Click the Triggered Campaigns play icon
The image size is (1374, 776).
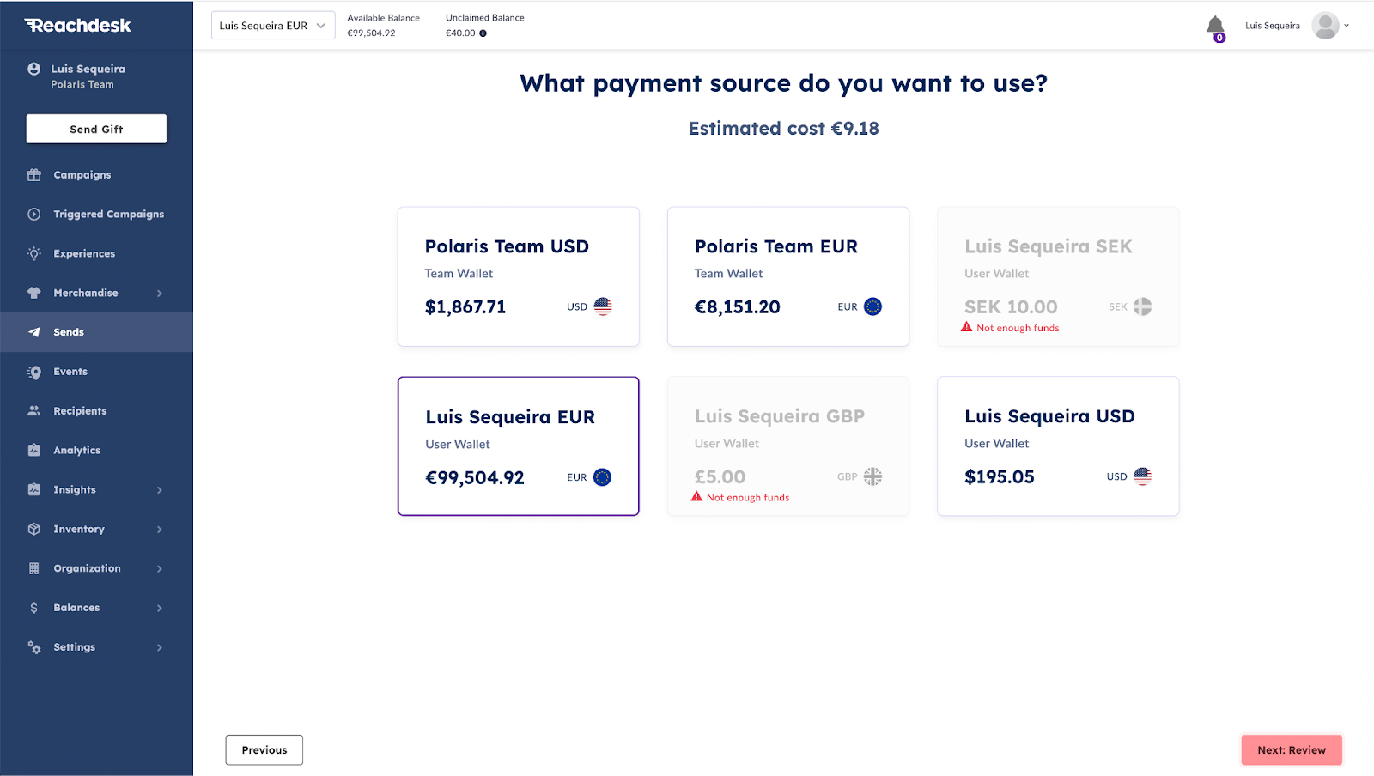pos(34,215)
